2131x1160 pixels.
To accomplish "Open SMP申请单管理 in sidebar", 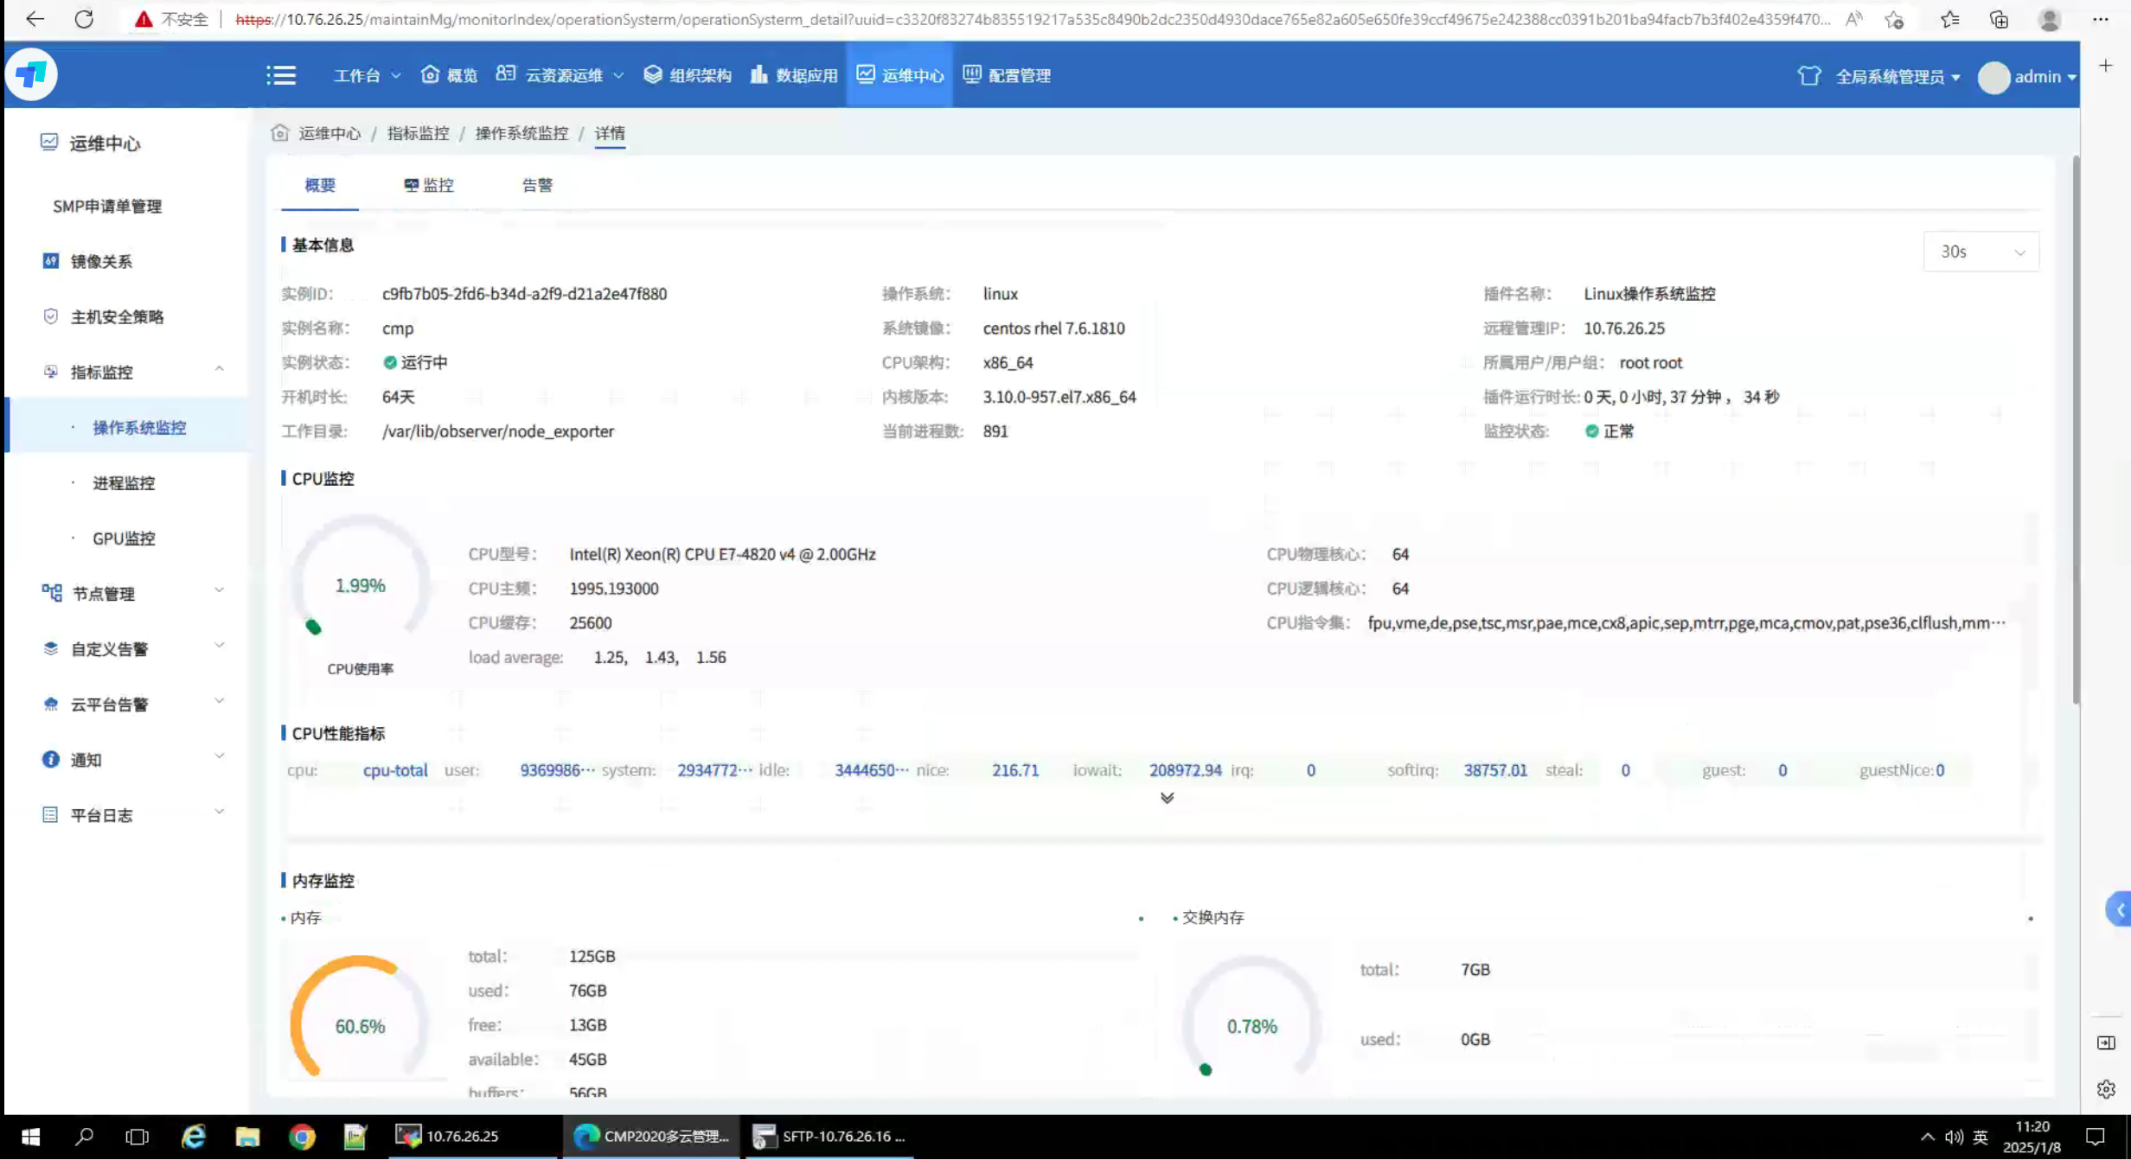I will pos(107,206).
